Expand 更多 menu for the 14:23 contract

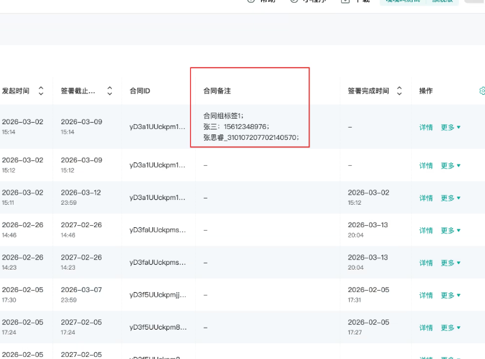(451, 263)
